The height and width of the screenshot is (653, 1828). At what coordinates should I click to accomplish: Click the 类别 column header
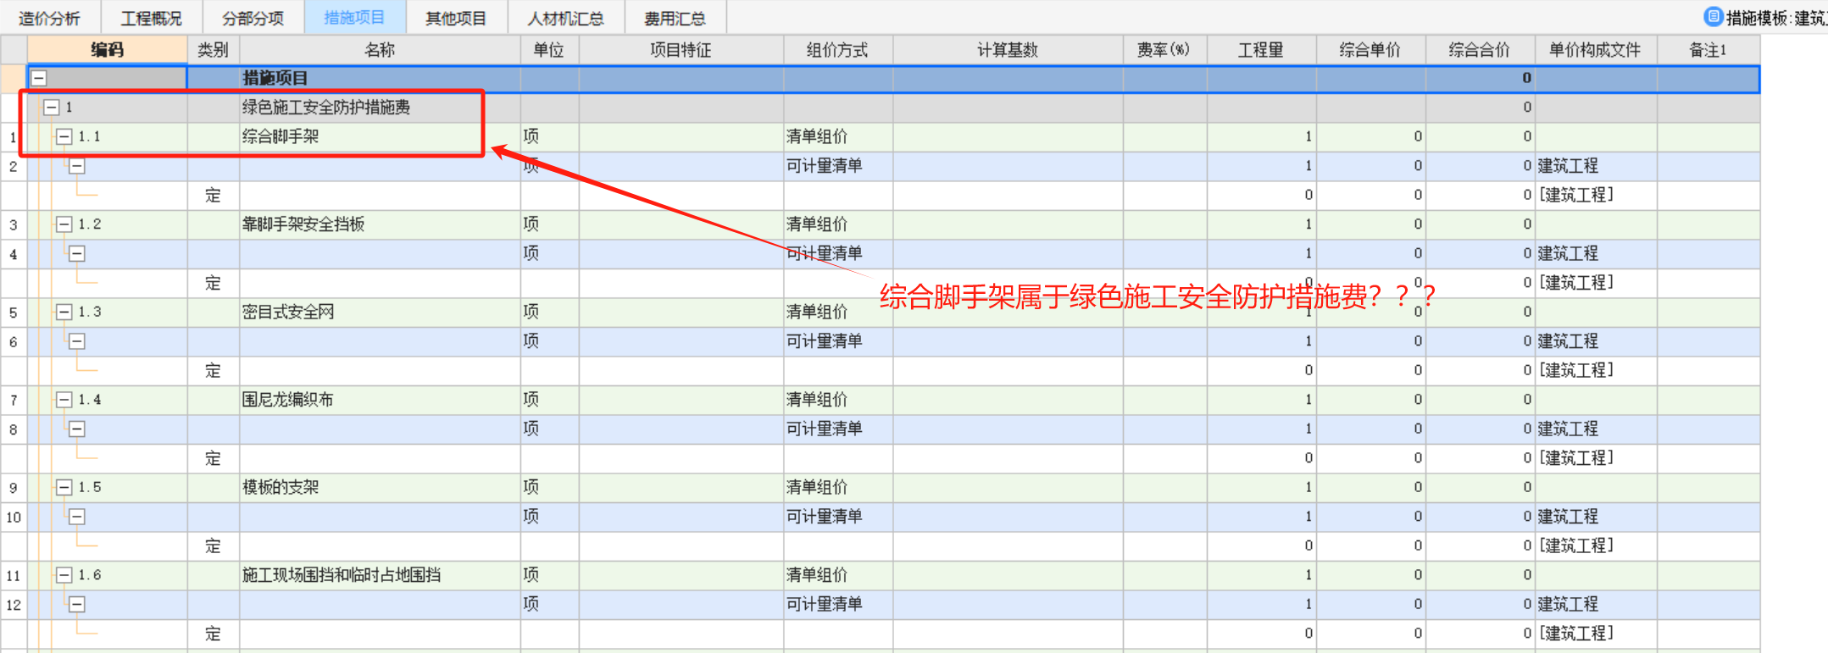click(213, 50)
